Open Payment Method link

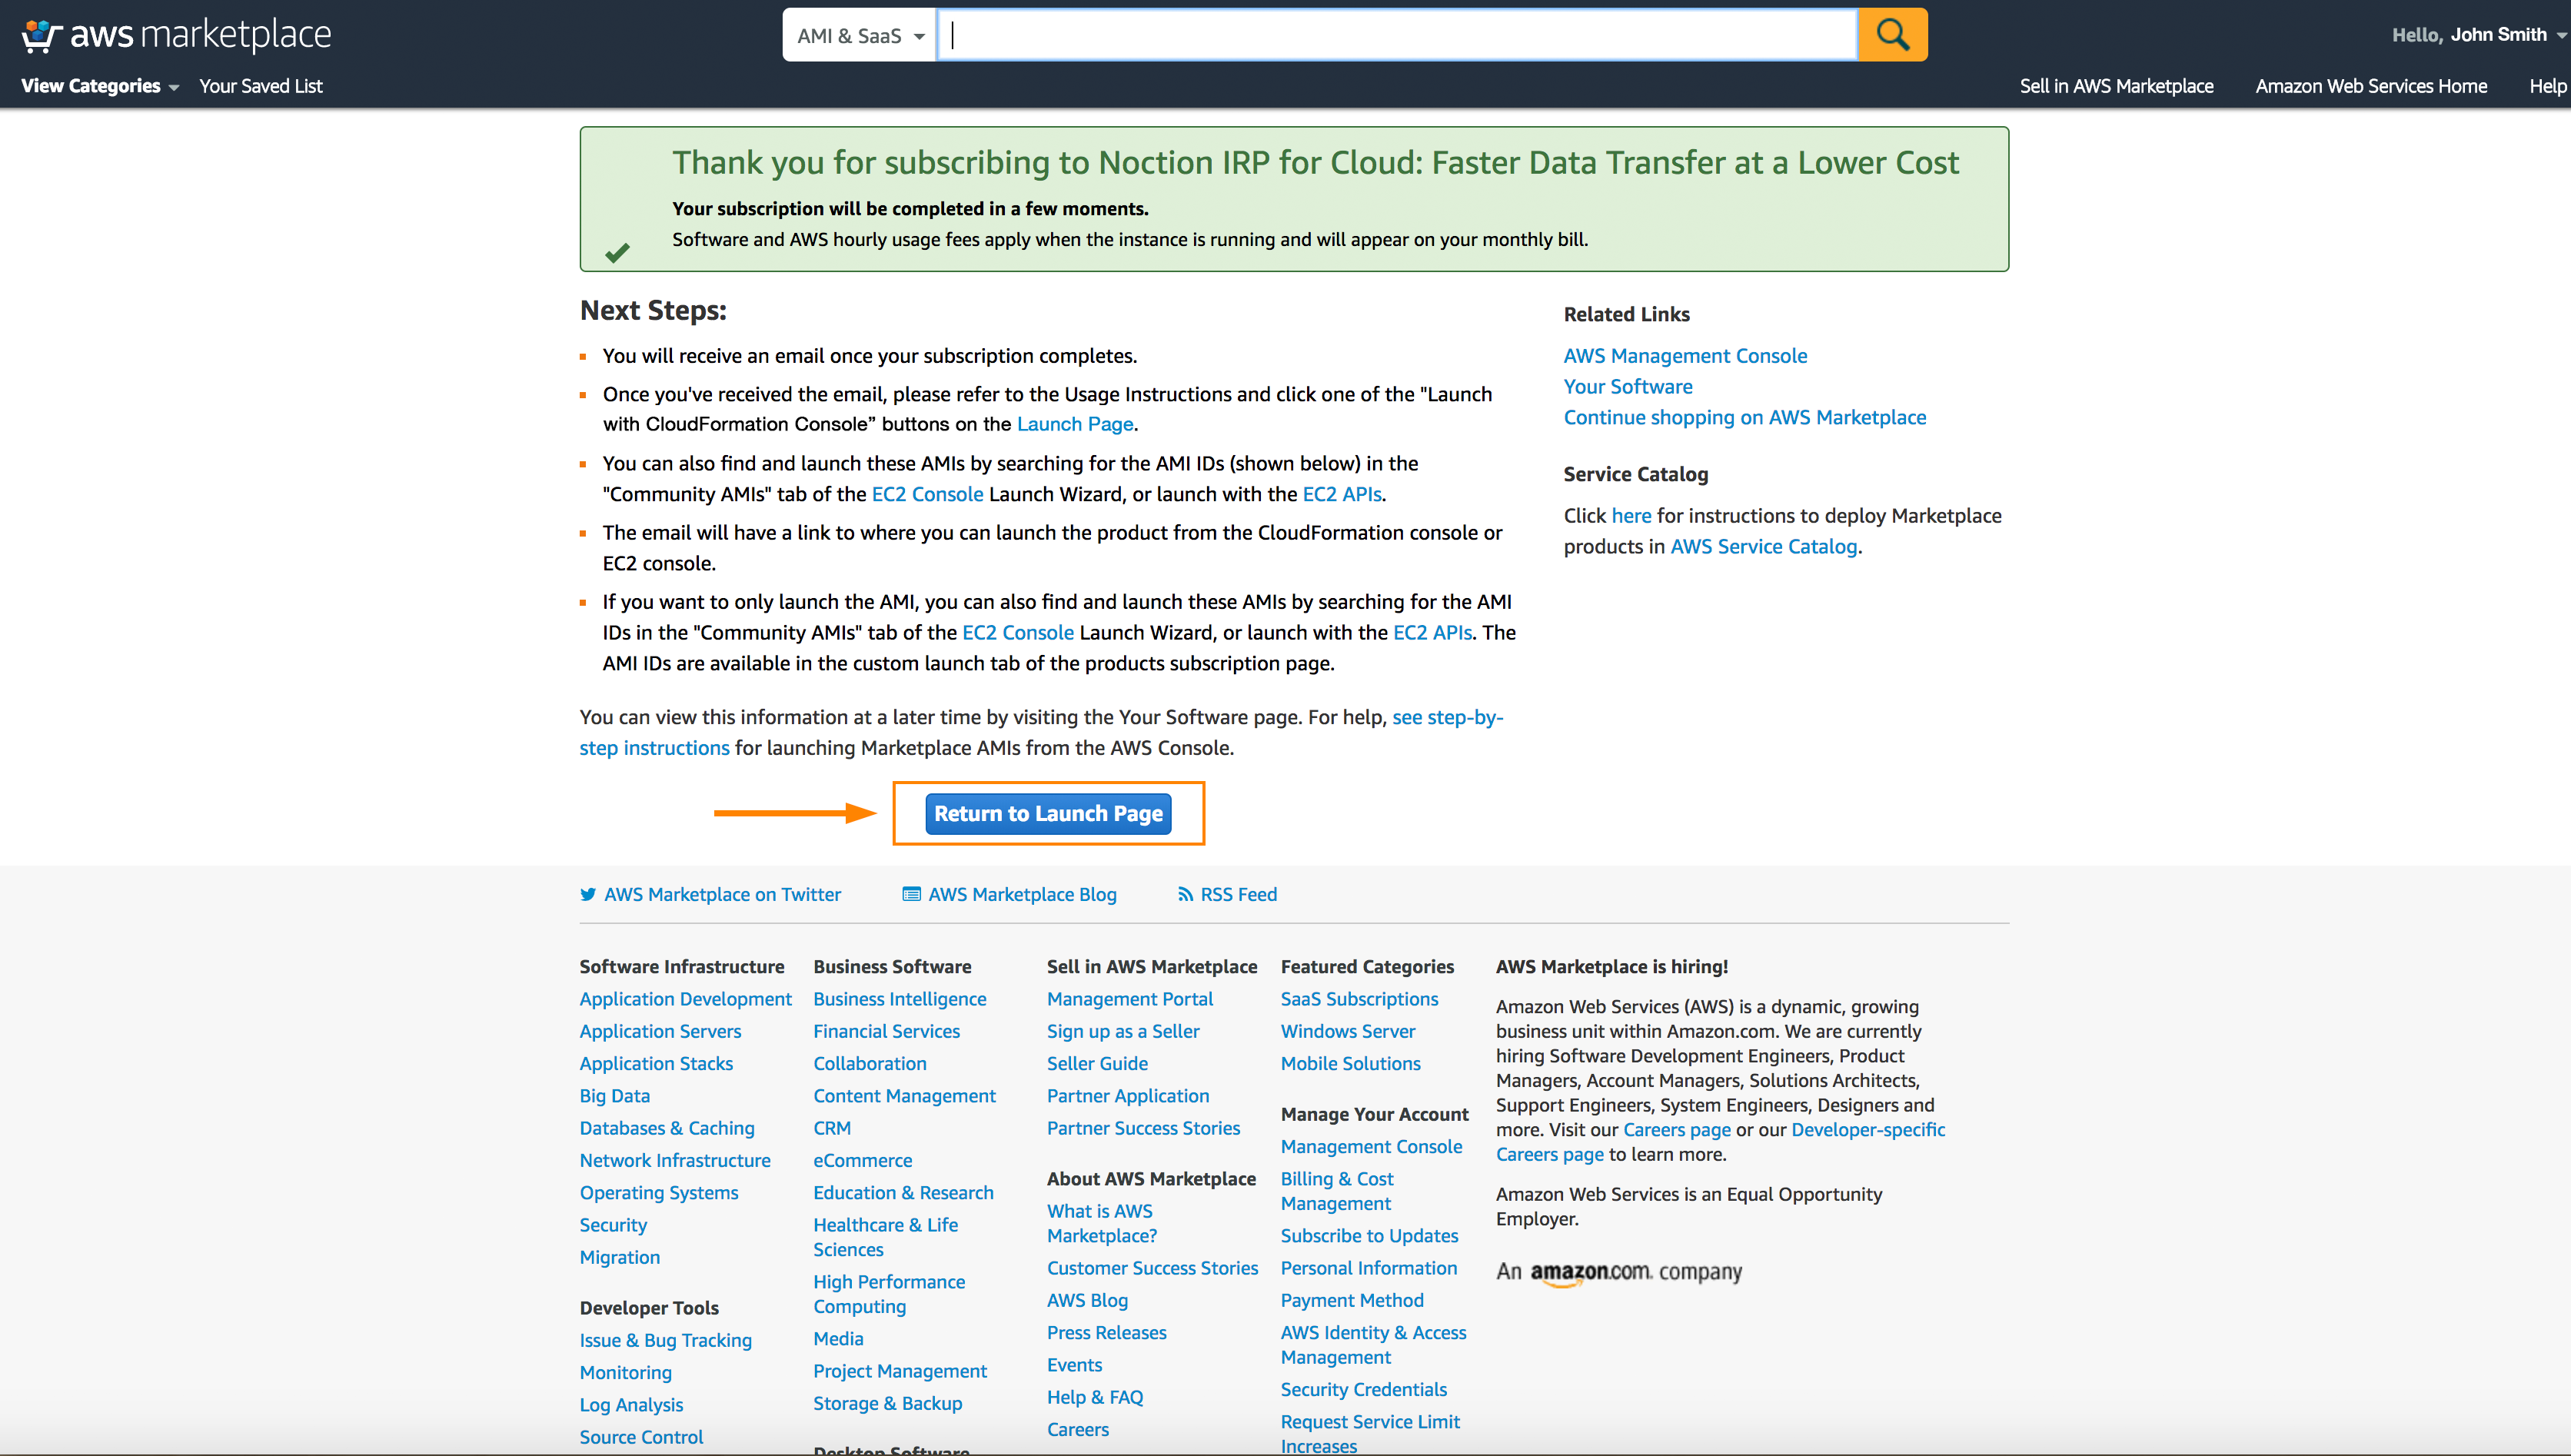point(1352,1300)
